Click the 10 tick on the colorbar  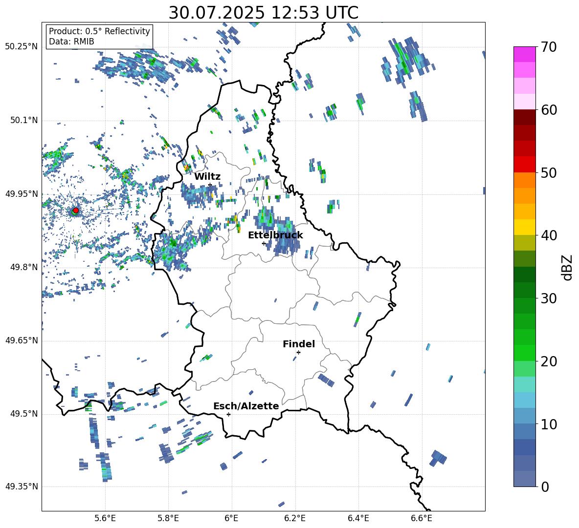(x=549, y=424)
